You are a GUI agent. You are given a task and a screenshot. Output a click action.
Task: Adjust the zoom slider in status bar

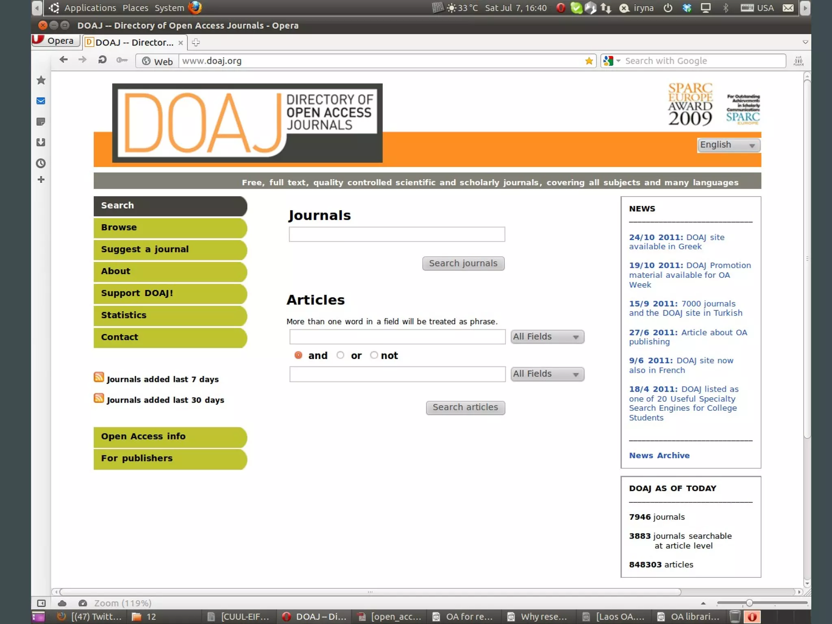[x=749, y=603]
